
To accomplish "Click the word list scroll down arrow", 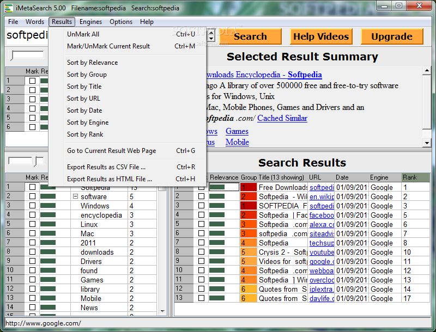I will tap(162, 311).
